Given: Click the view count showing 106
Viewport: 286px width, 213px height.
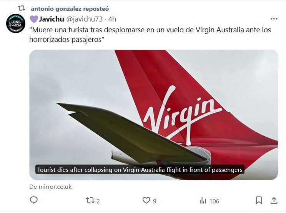Looking at the screenshot, I should [214, 201].
